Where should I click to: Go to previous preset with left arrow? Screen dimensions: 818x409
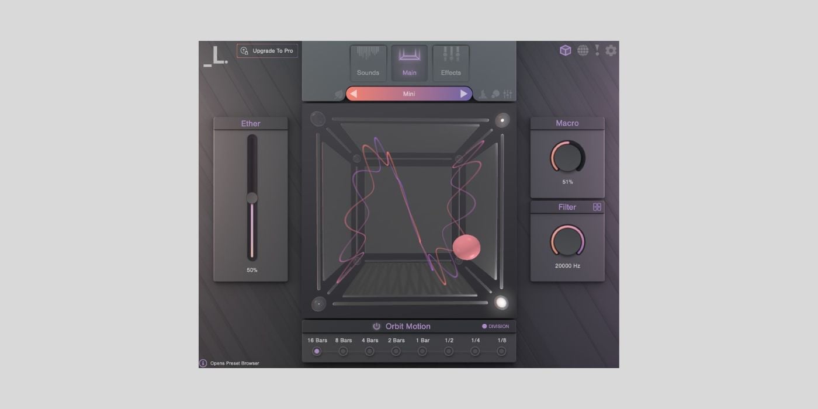tap(353, 93)
